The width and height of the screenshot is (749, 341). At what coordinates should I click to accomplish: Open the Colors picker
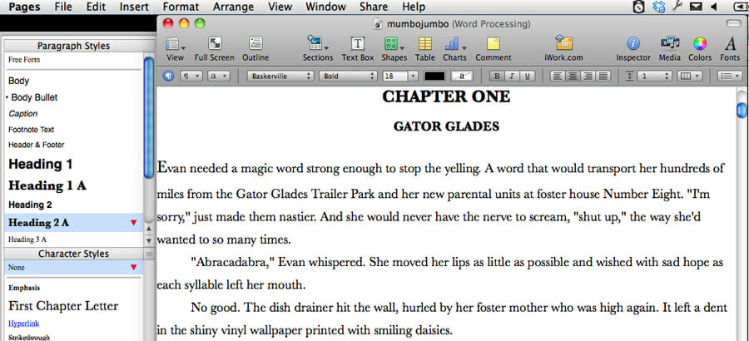point(700,49)
